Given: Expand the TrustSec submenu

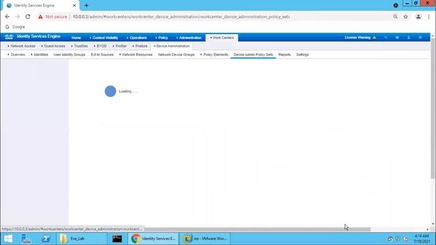Looking at the screenshot, I should point(80,46).
